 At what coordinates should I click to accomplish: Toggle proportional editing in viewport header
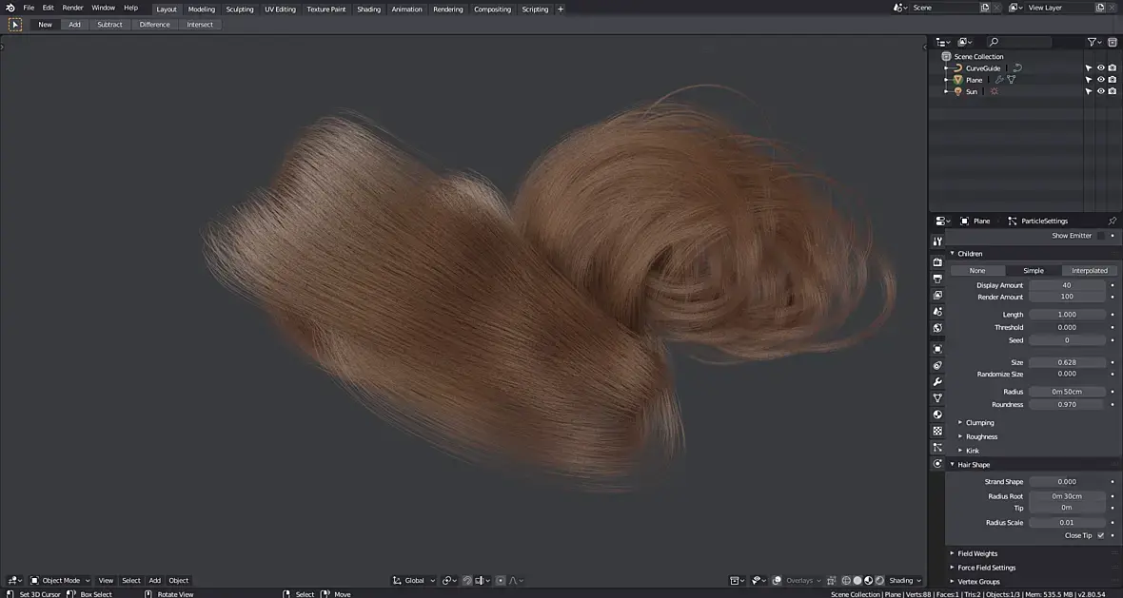501,580
